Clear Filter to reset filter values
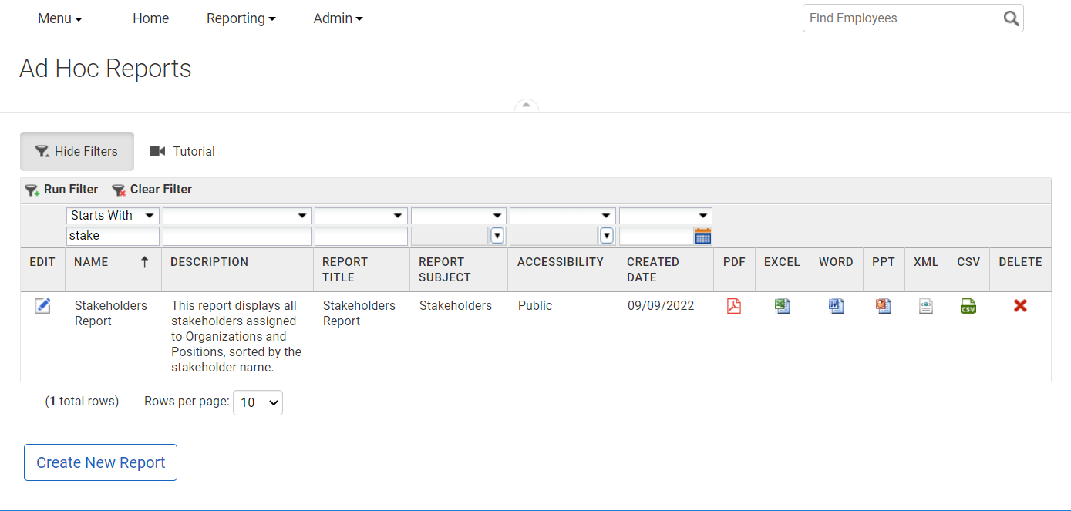 click(151, 189)
